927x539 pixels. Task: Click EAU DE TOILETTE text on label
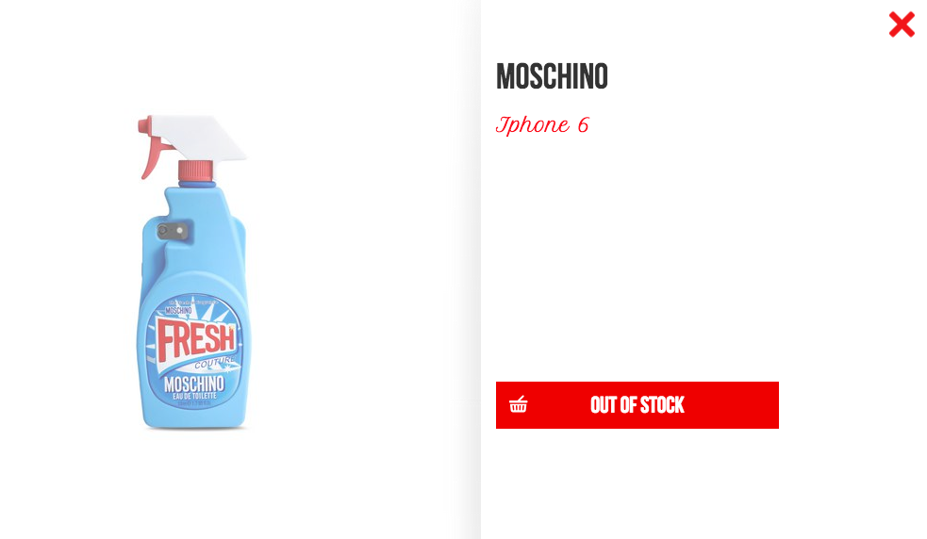tap(194, 397)
